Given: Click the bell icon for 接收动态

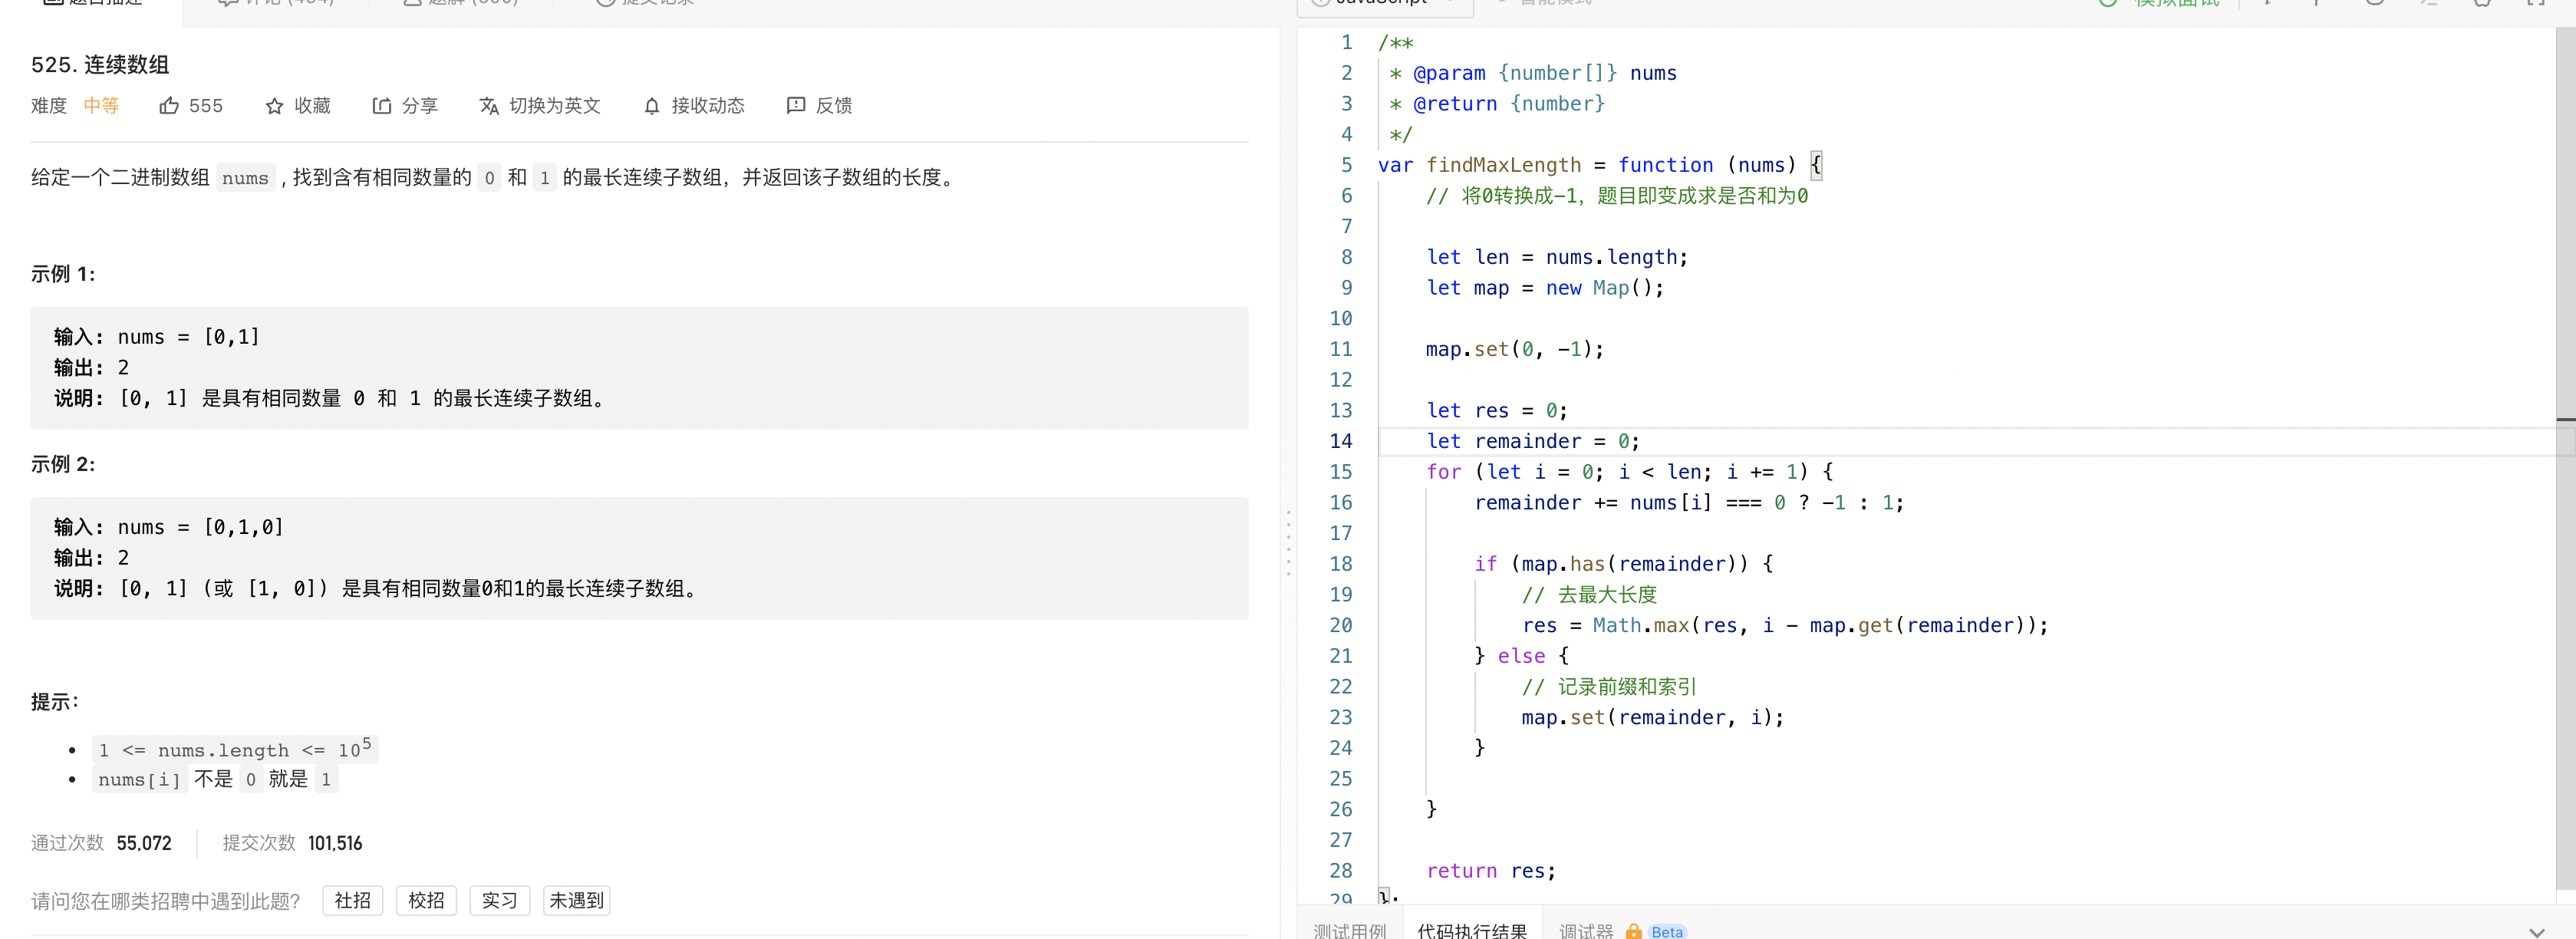Looking at the screenshot, I should (652, 106).
